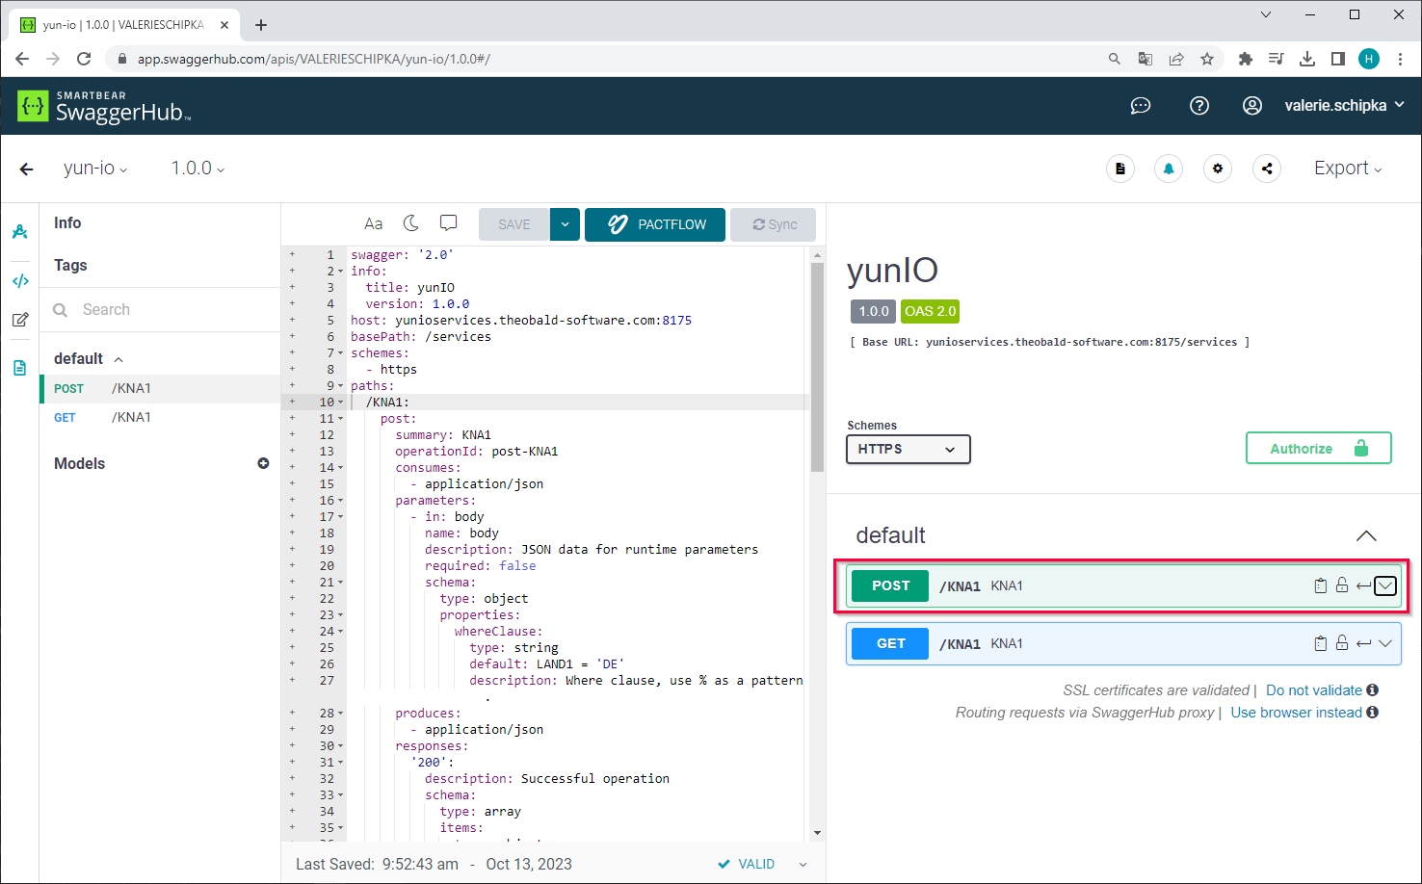Select Tags in the navigation panel

tap(70, 265)
